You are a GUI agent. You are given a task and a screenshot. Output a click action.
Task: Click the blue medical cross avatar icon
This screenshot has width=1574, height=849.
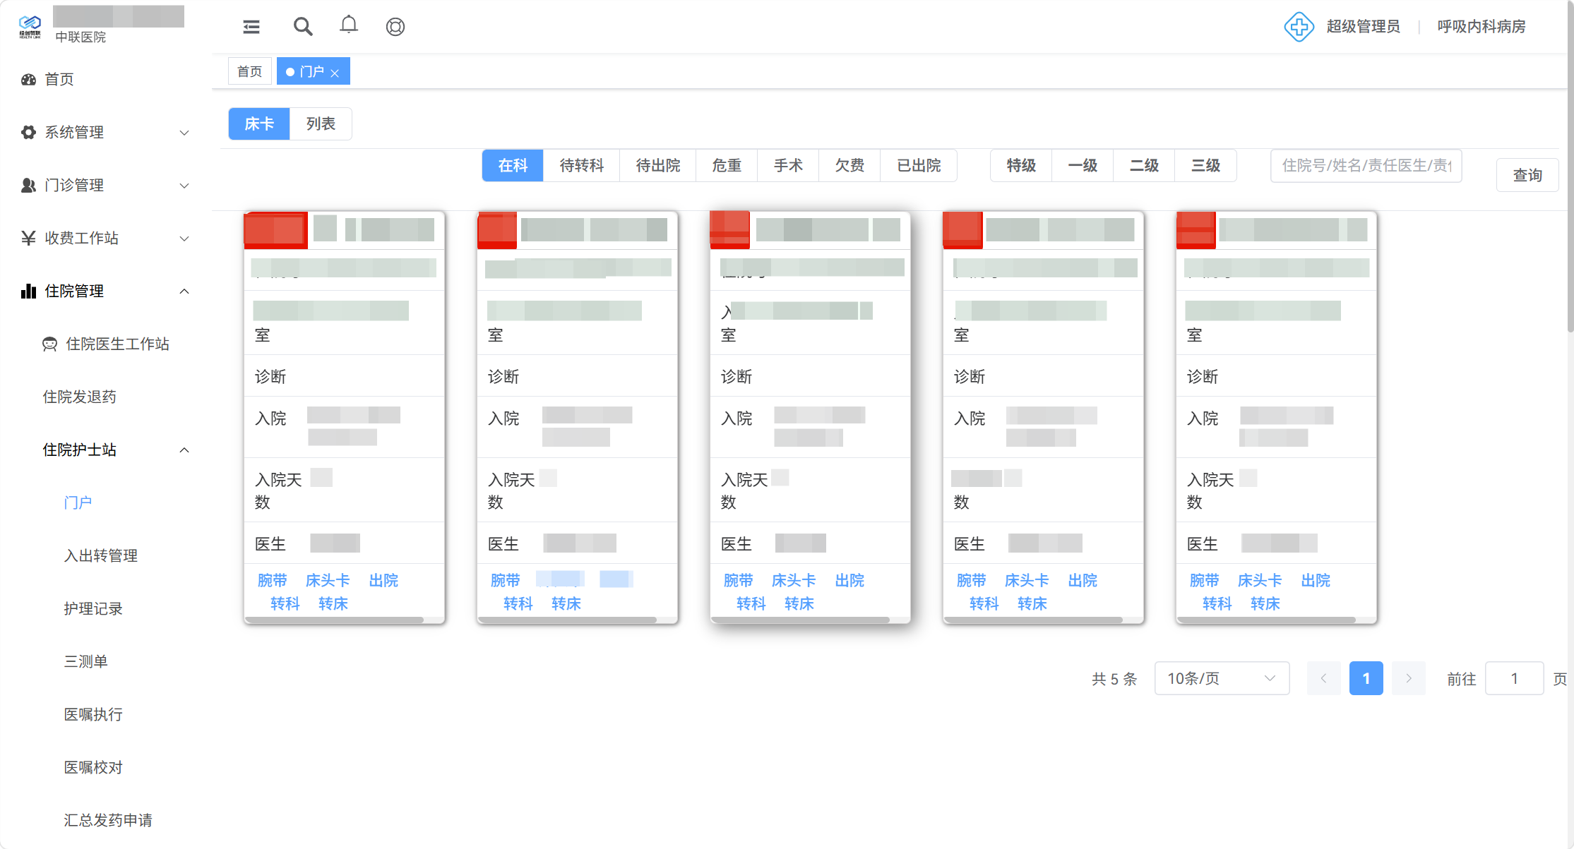pyautogui.click(x=1299, y=27)
